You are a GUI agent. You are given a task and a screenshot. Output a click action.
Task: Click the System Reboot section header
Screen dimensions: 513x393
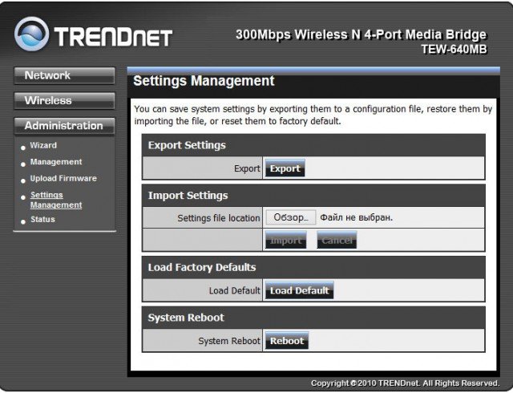[186, 318]
